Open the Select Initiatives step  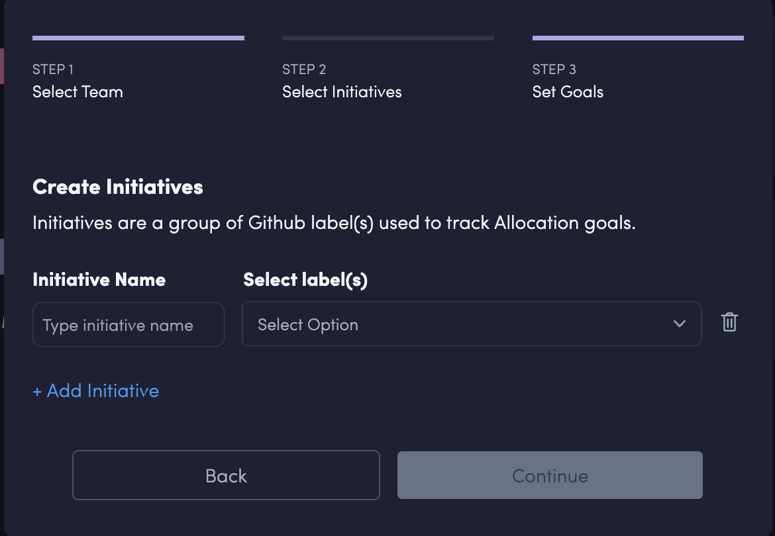tap(342, 92)
